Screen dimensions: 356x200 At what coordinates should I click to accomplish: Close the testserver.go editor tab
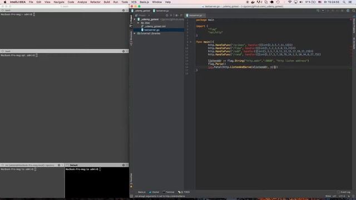pyautogui.click(x=204, y=16)
